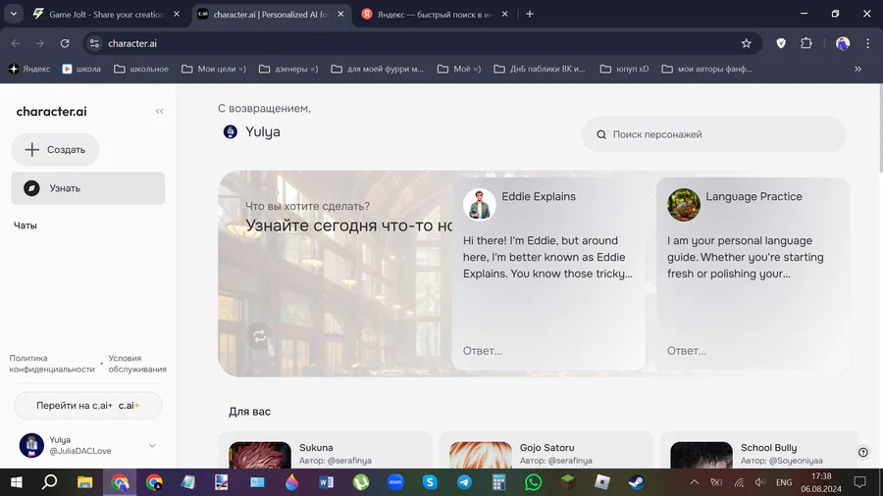Viewport: 883px width, 496px height.
Task: Open WhatsApp from the taskbar
Action: [x=533, y=482]
